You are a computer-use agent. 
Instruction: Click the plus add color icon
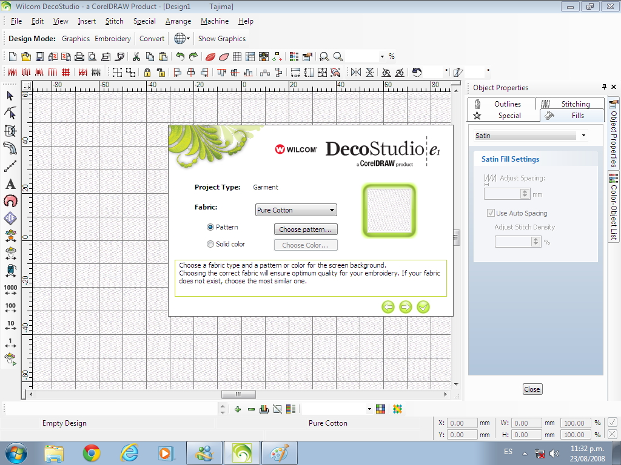pos(238,409)
